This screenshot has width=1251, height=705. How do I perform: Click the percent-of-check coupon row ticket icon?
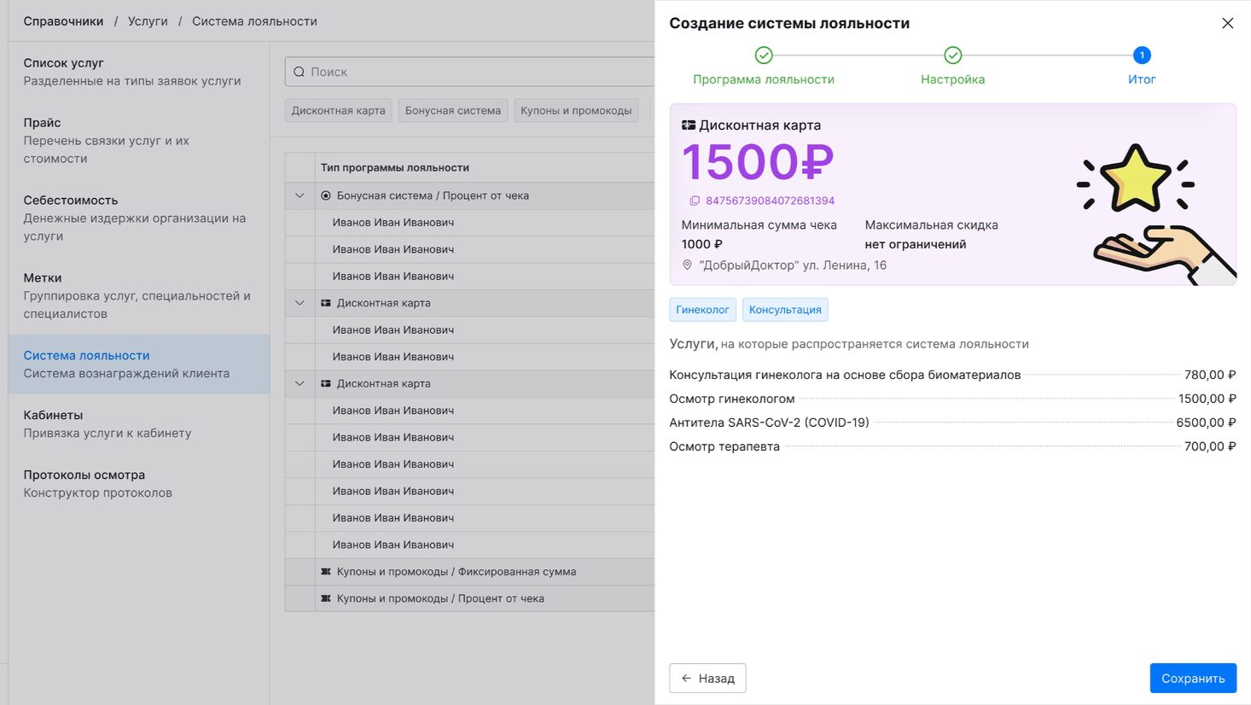326,598
